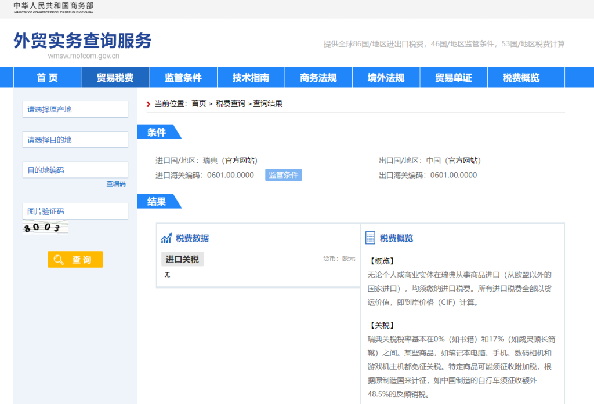This screenshot has width=594, height=404.
Task: Click the 进口海关编码 value 0601.00.0000
Action: point(230,175)
